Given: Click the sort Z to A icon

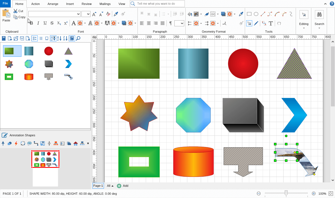Looking at the screenshot, I should 65,38.
